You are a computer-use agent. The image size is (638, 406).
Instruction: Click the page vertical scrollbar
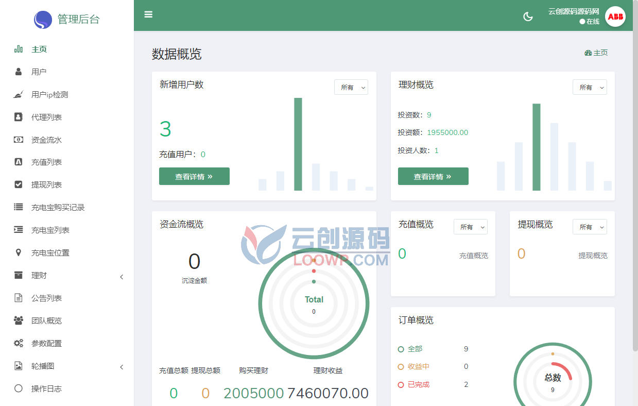coord(635,175)
